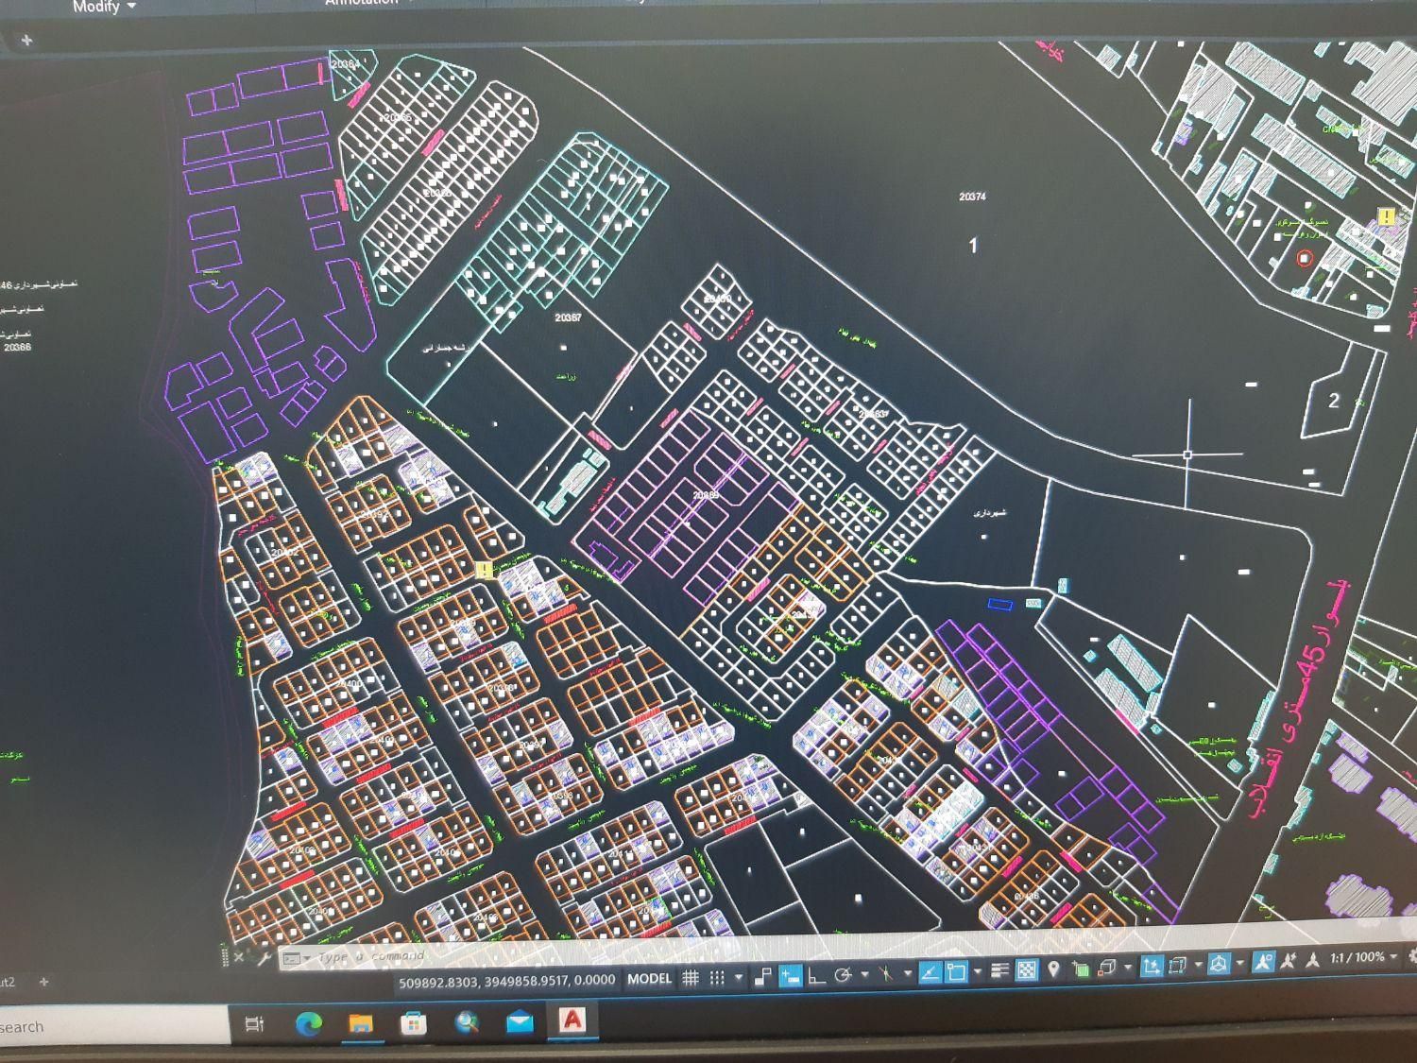Toggle Annotation Visibility icon
The width and height of the screenshot is (1417, 1063).
[1264, 963]
